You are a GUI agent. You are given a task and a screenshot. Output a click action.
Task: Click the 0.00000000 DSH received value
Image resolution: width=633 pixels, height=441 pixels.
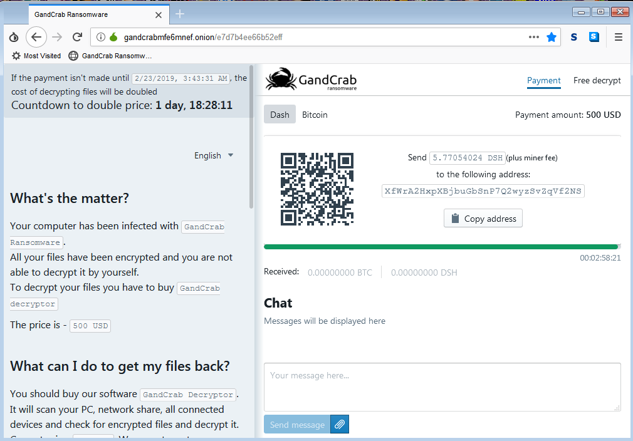(x=424, y=272)
